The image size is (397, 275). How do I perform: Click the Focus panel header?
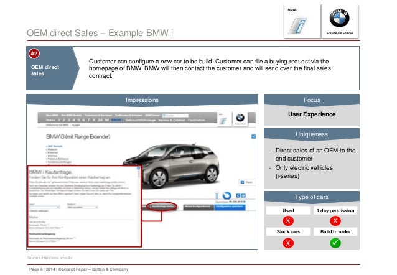(312, 100)
